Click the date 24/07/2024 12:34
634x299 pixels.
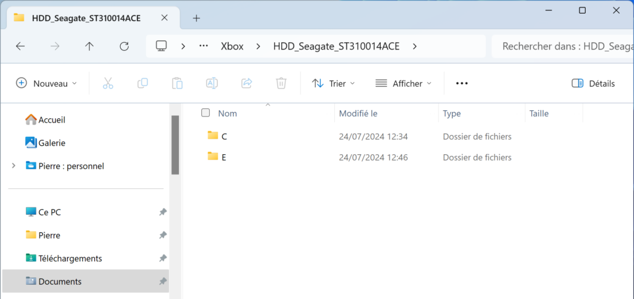[373, 137]
